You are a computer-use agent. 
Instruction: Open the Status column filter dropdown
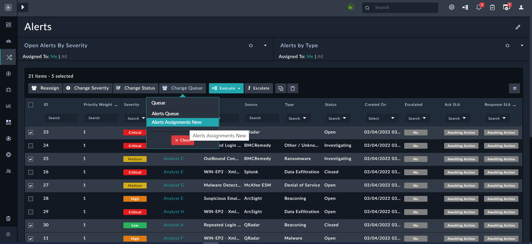[x=337, y=118]
